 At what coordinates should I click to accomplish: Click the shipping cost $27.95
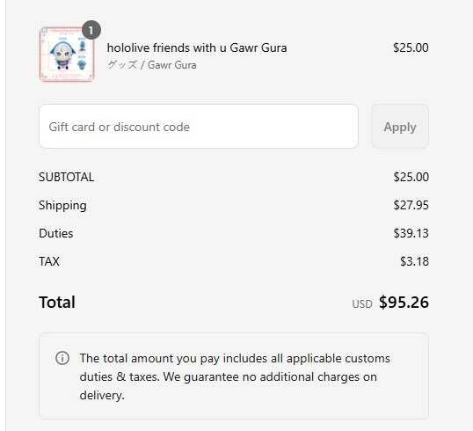point(411,205)
